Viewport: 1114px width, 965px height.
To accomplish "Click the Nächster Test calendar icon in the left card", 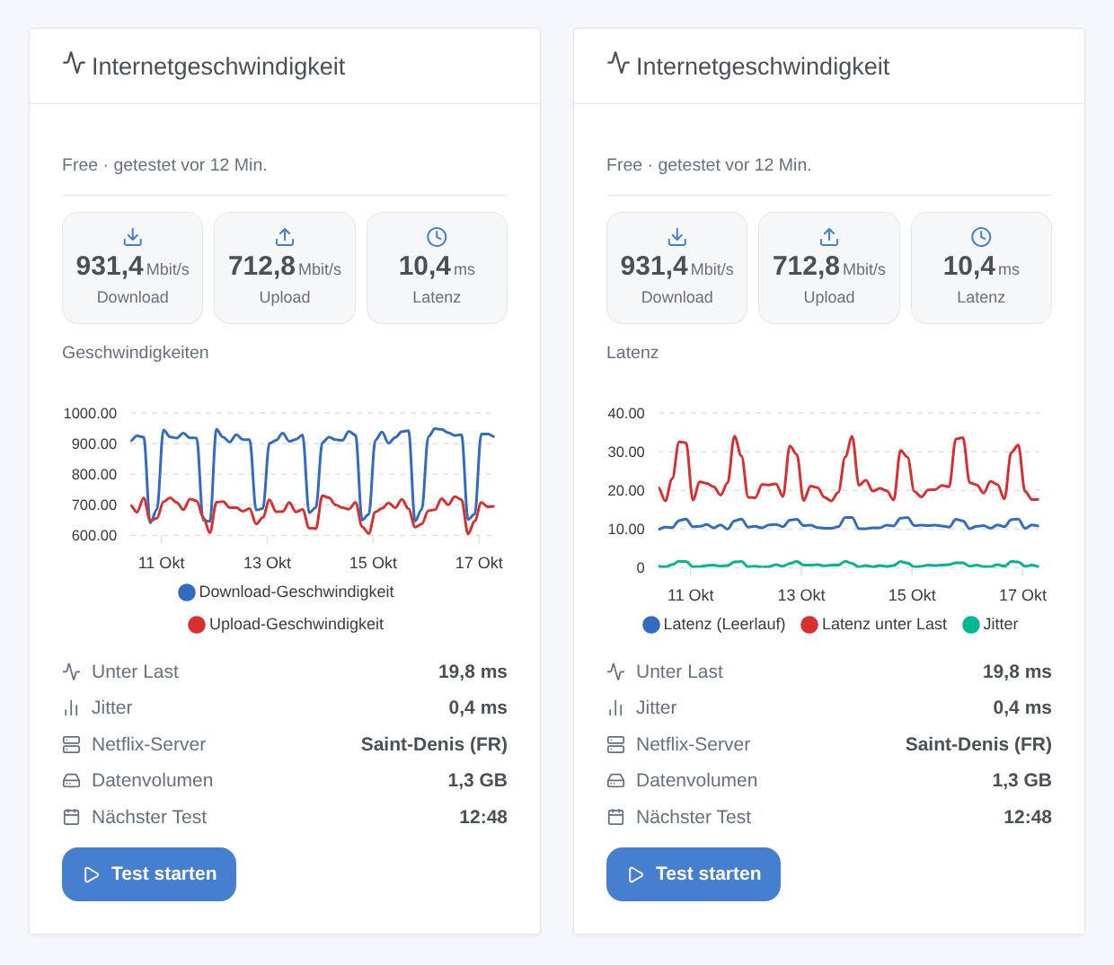I will tap(72, 817).
